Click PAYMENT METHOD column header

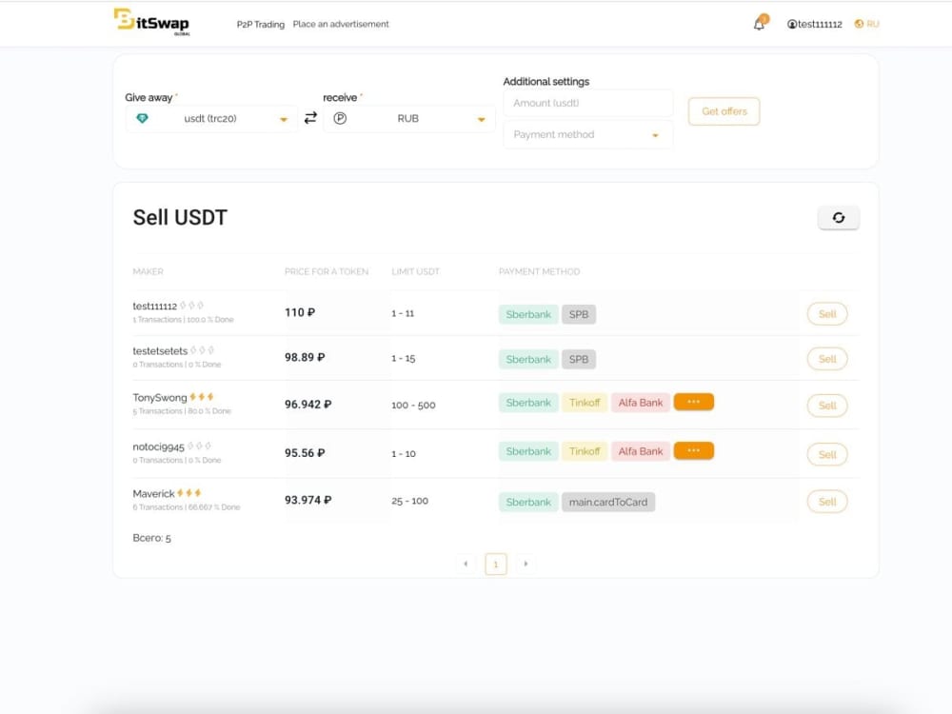pyautogui.click(x=539, y=271)
